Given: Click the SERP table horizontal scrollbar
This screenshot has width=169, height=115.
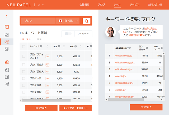Looking at the screenshot, I should point(126,100).
